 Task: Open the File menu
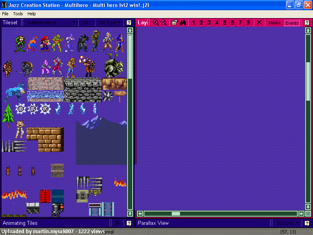click(x=5, y=14)
